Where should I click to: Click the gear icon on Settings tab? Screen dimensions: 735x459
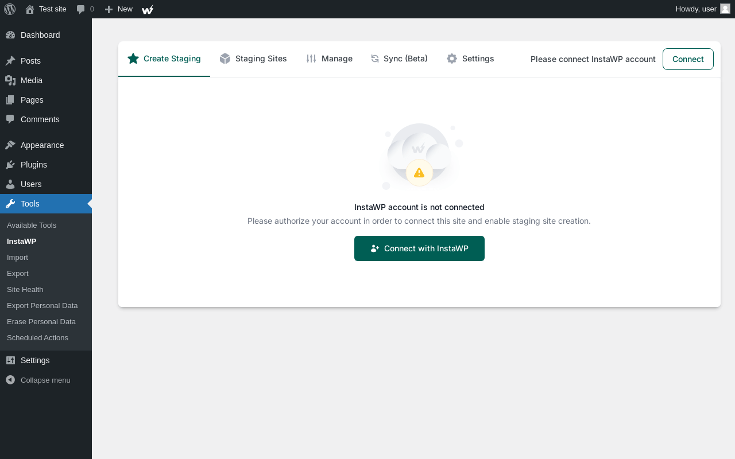point(452,59)
